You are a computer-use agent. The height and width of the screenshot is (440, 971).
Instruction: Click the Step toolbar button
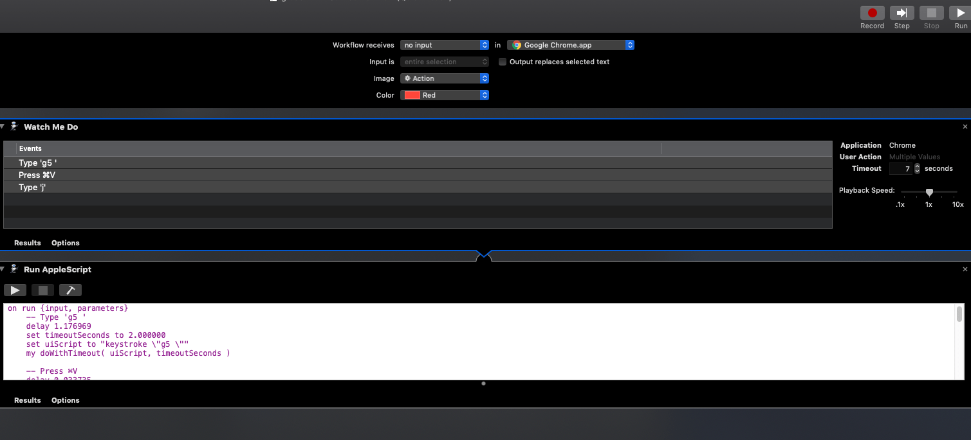click(x=902, y=13)
